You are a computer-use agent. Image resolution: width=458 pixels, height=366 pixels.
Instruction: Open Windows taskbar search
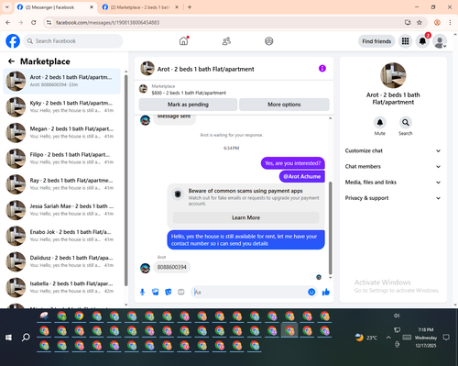click(26, 338)
